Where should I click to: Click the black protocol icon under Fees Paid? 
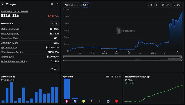[100, 101]
